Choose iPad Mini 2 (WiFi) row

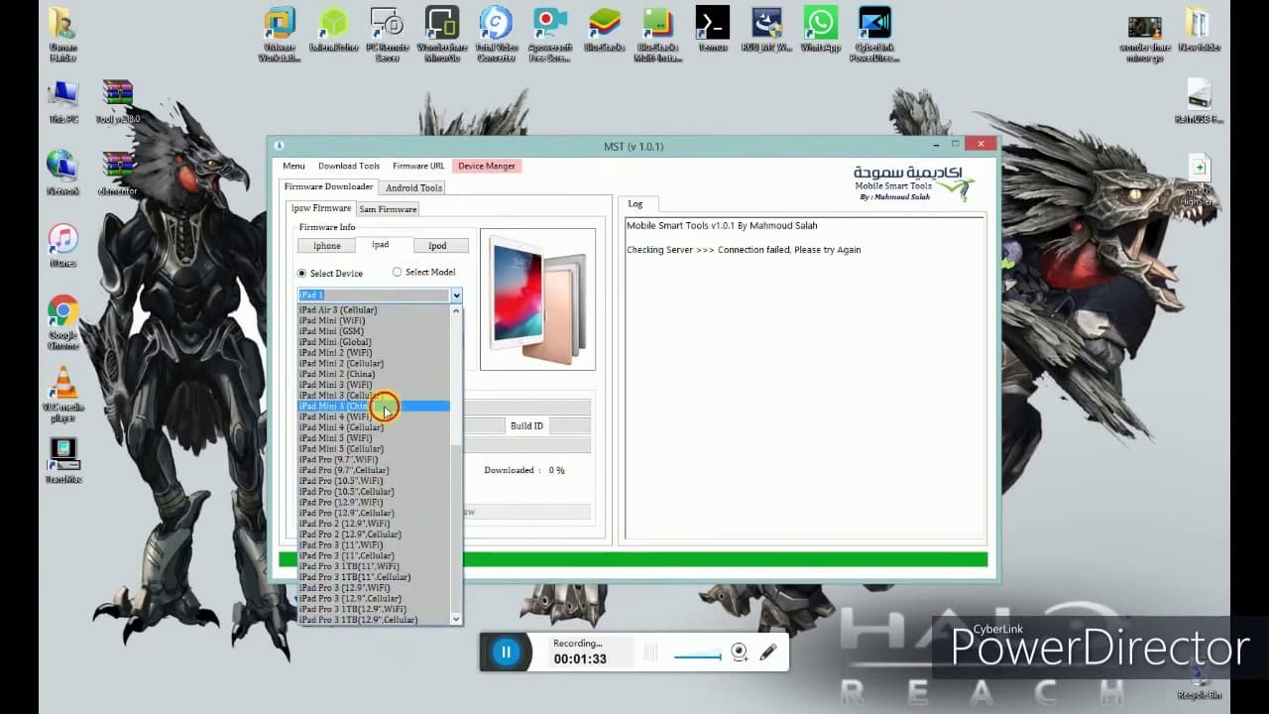coord(374,352)
